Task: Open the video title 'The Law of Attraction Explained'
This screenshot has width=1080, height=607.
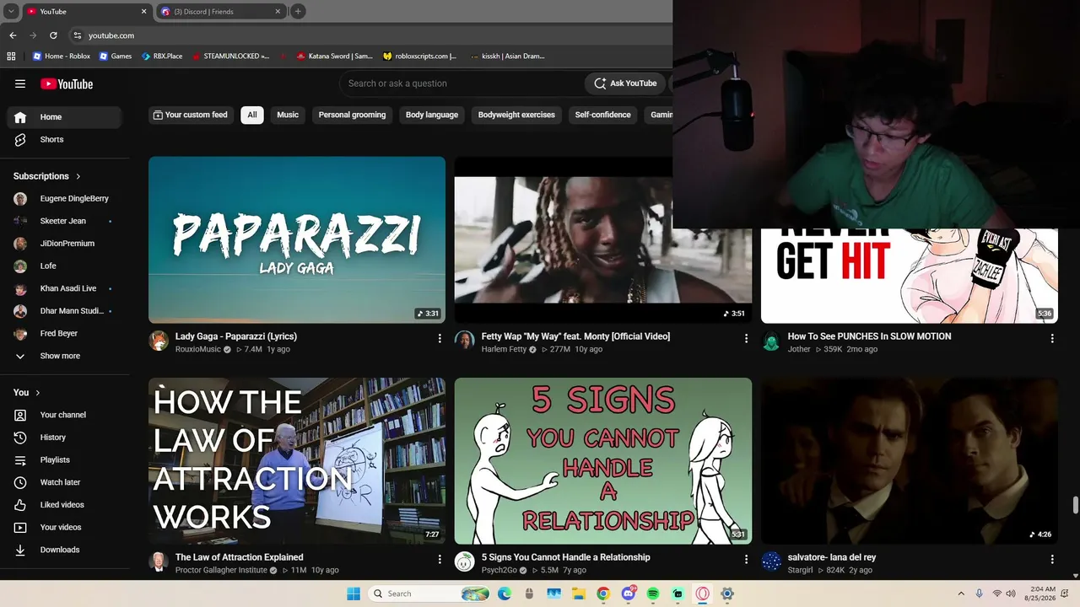Action: [239, 557]
